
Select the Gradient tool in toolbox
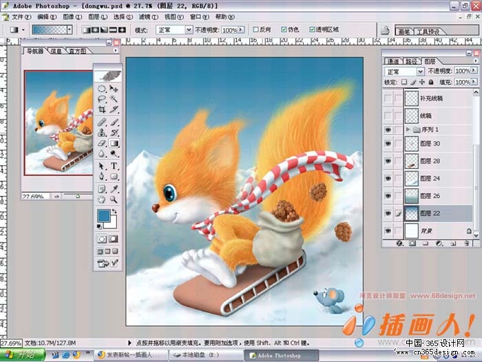114,143
